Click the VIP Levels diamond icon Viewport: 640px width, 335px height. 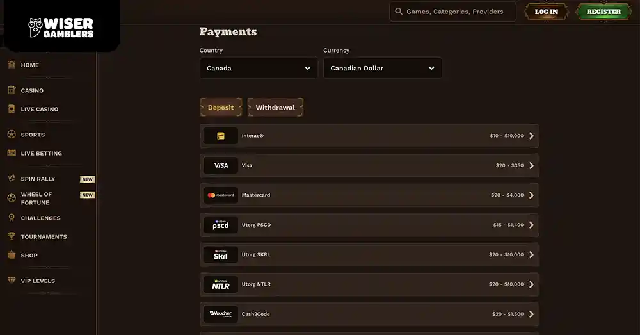click(12, 281)
